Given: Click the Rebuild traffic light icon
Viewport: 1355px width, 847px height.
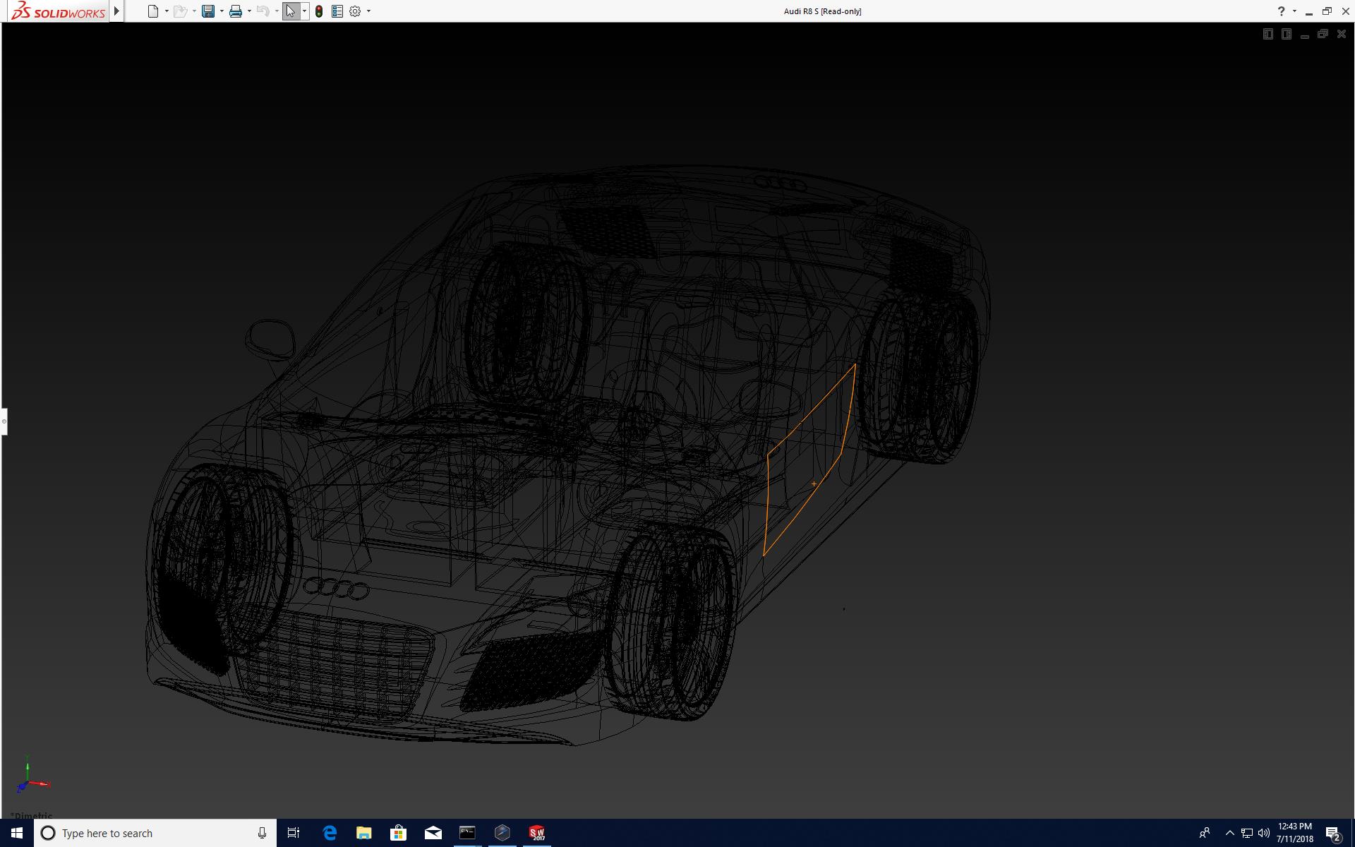Looking at the screenshot, I should pyautogui.click(x=319, y=11).
